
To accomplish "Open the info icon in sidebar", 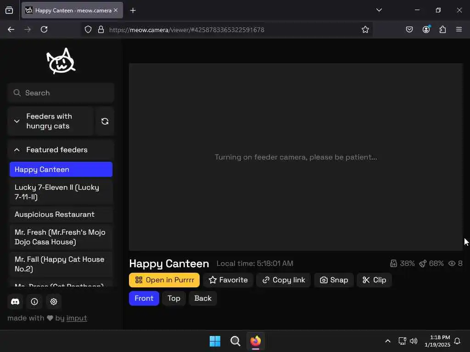I will 34,302.
